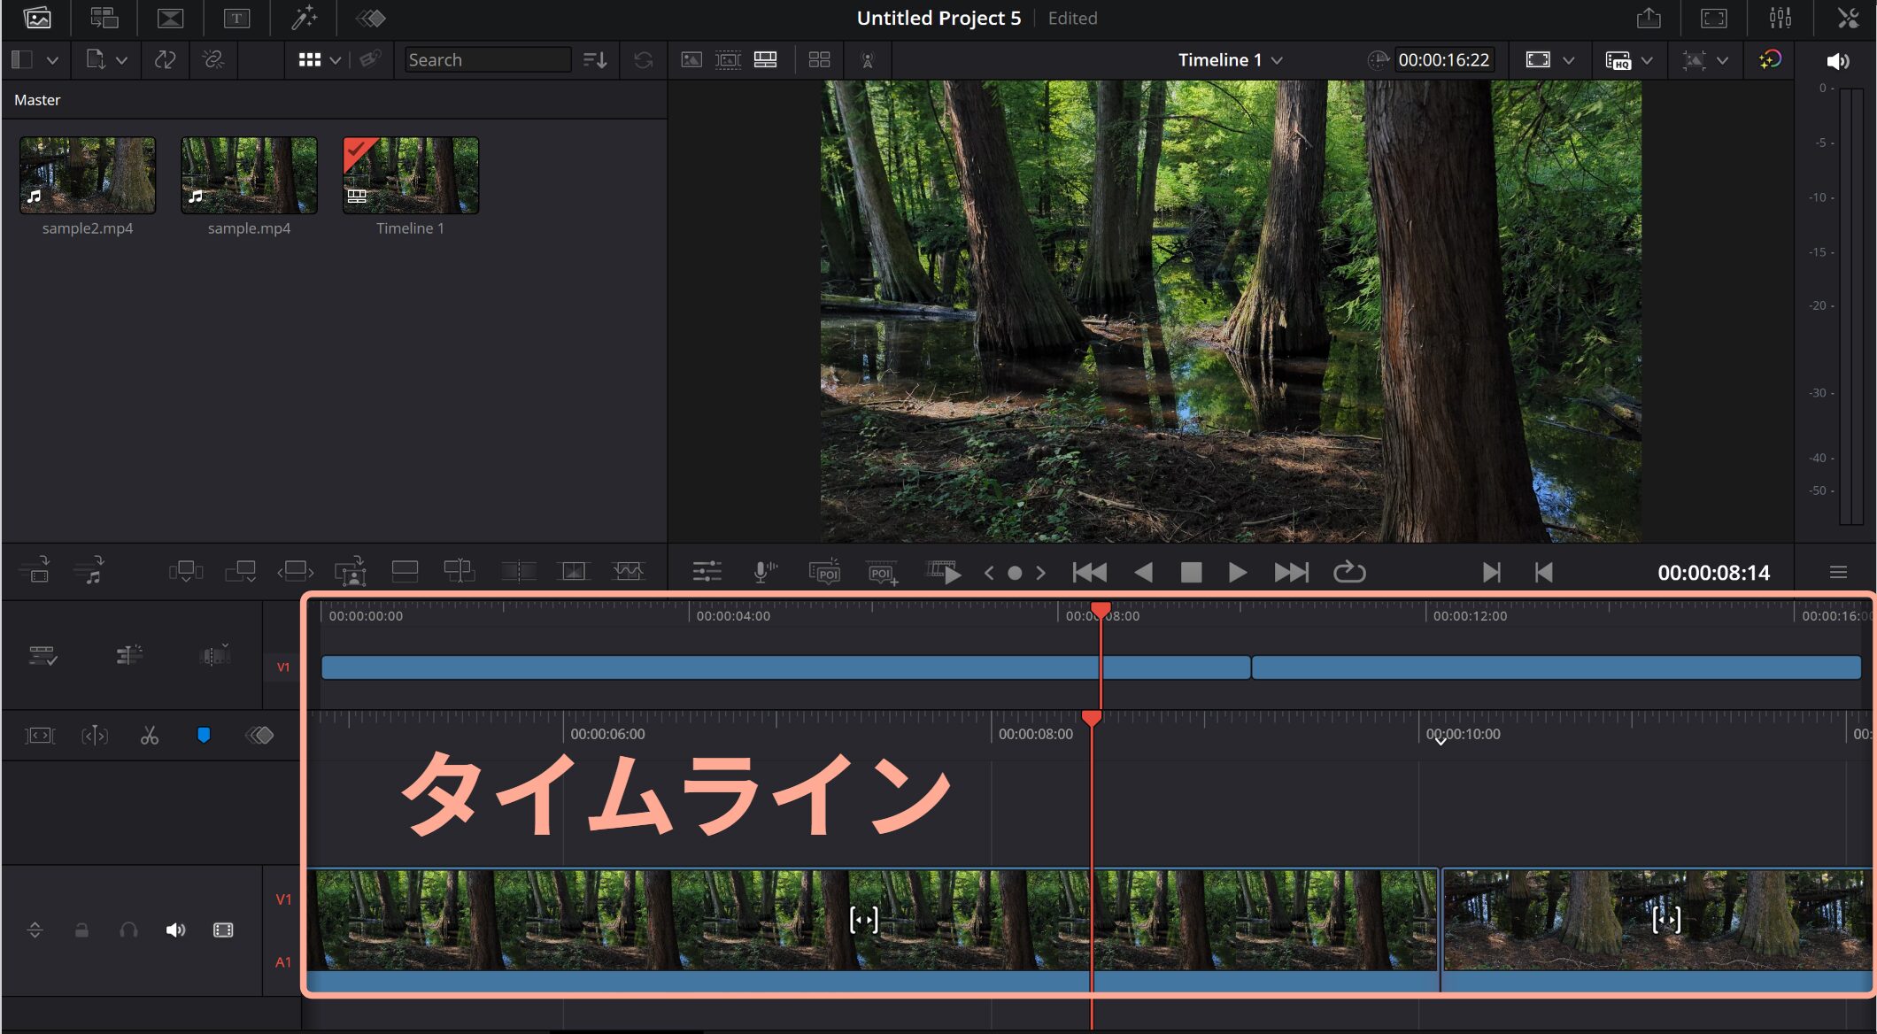Click the 00:00:08:14 timecode display
1877x1034 pixels.
pos(1713,573)
